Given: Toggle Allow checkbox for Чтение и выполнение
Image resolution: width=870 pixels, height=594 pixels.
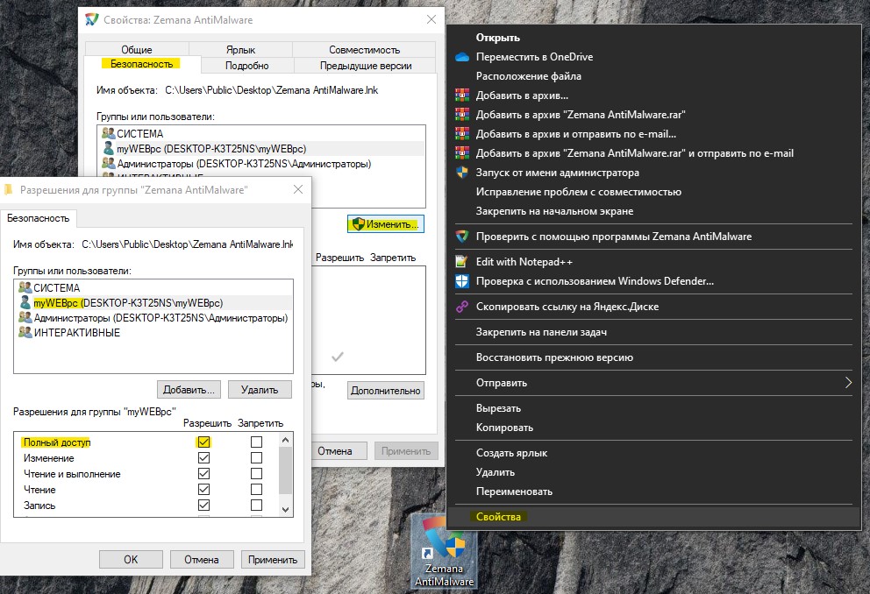Looking at the screenshot, I should click(x=203, y=474).
